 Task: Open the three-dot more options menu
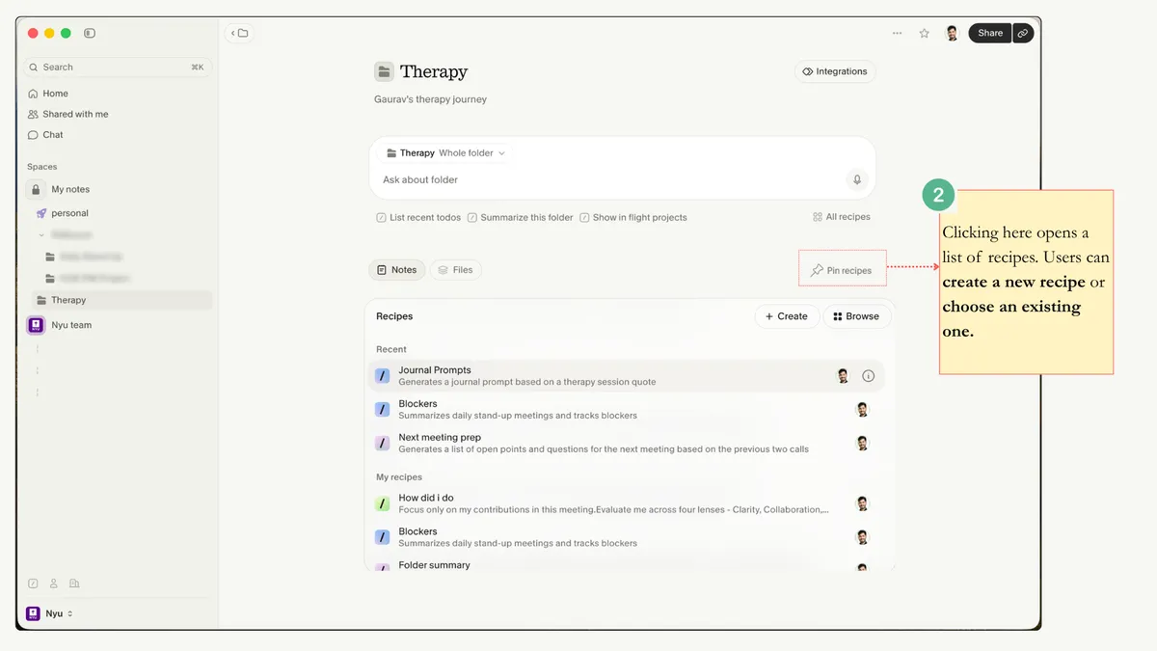(x=897, y=33)
